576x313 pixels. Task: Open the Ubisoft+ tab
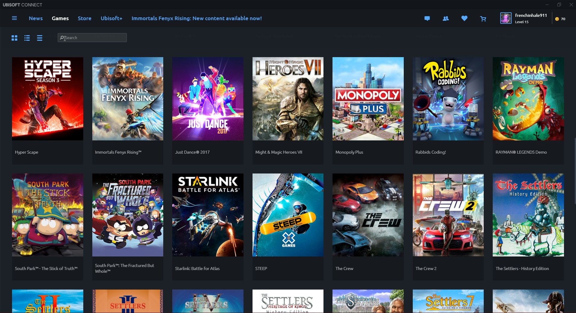tap(112, 18)
